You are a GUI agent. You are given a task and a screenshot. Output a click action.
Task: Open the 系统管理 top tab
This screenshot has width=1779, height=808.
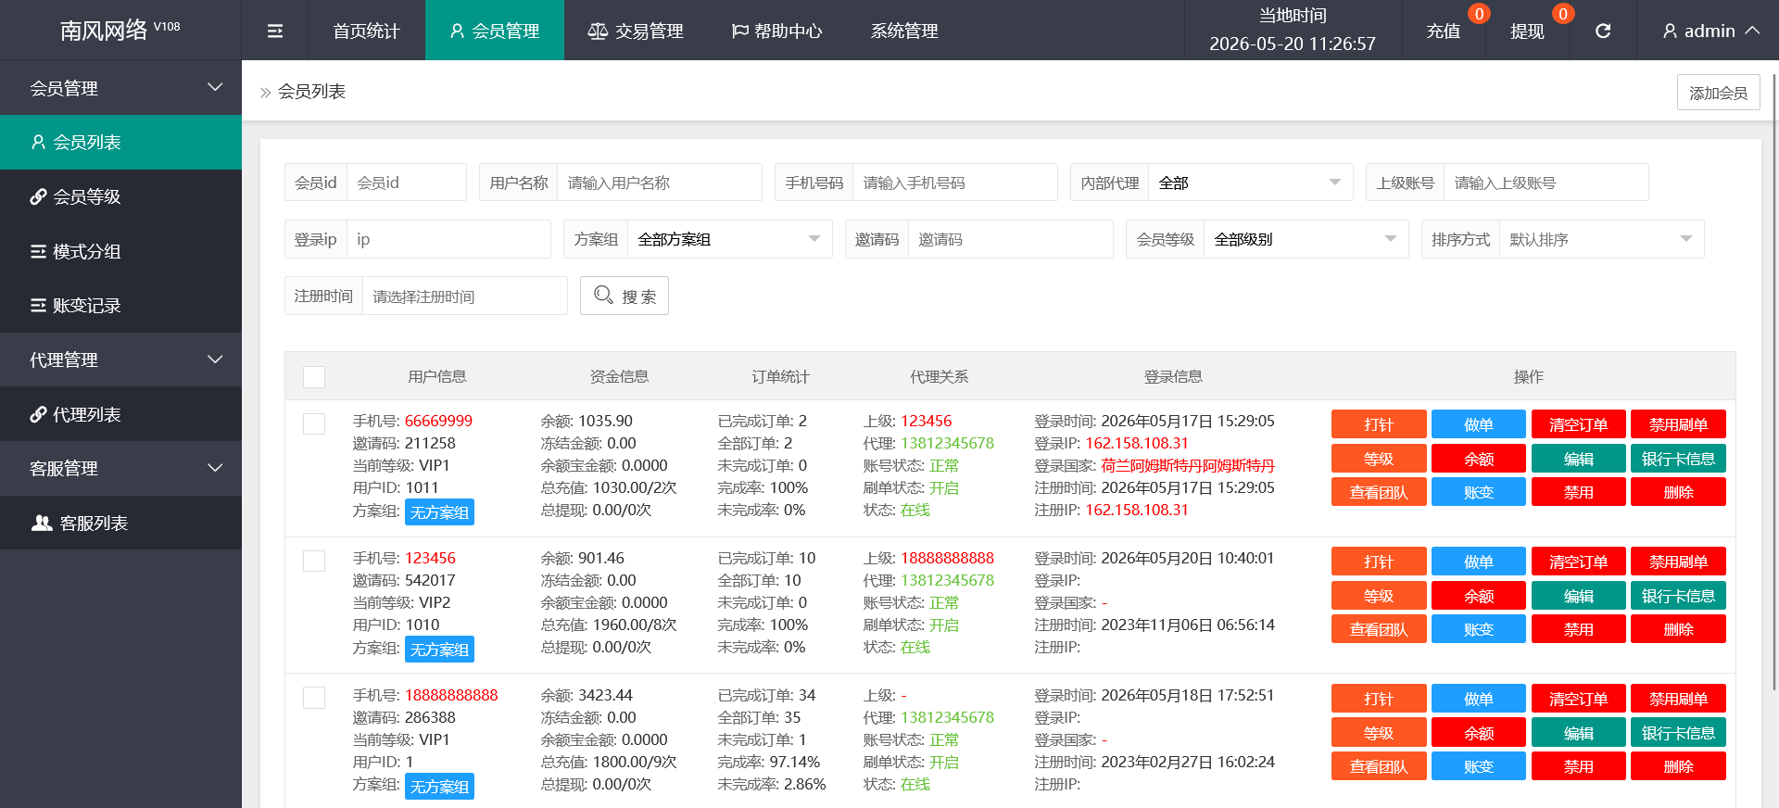coord(904,31)
